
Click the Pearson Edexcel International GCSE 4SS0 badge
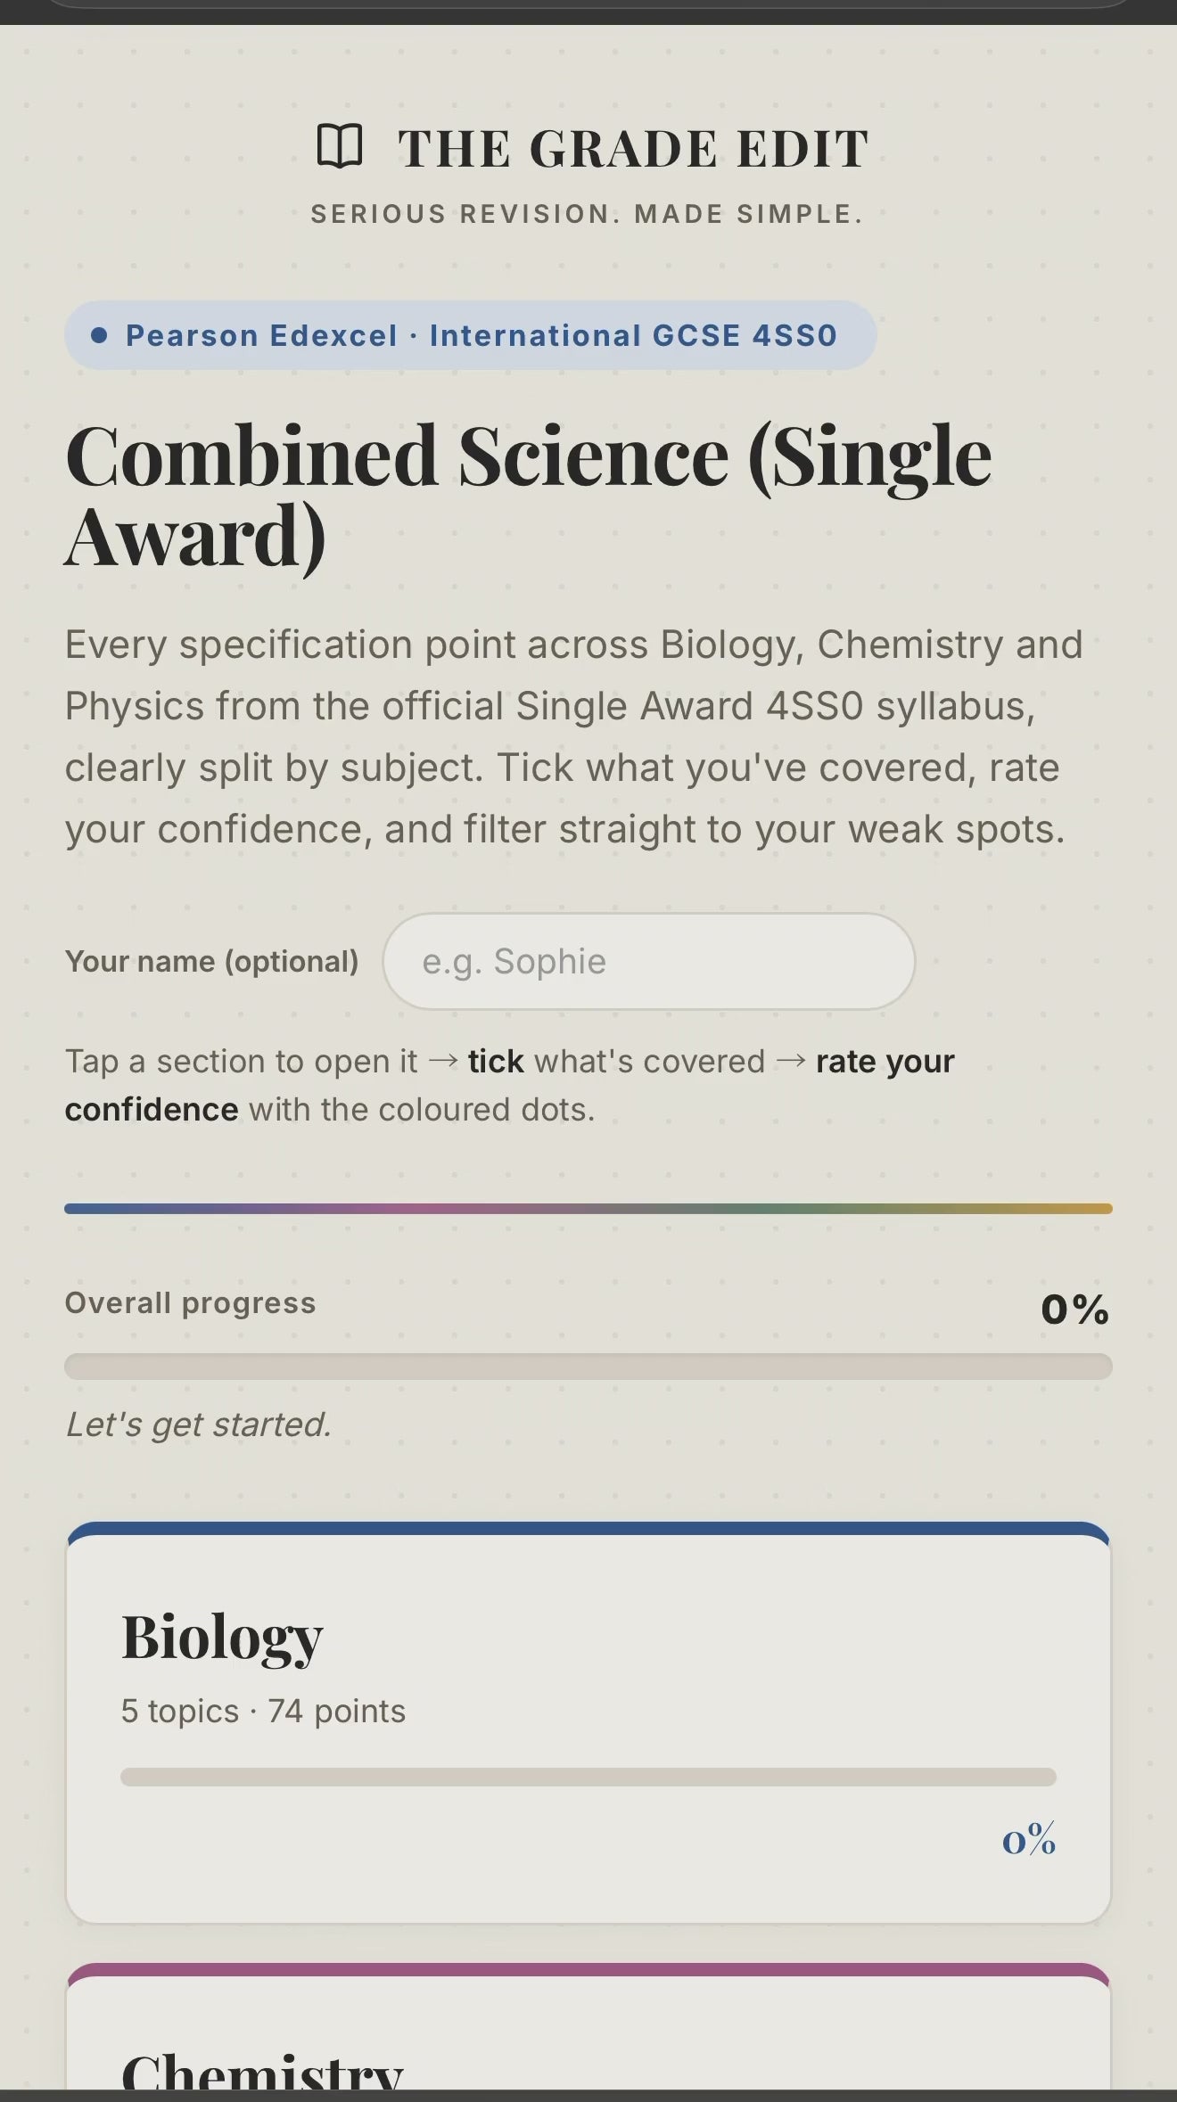(x=470, y=335)
